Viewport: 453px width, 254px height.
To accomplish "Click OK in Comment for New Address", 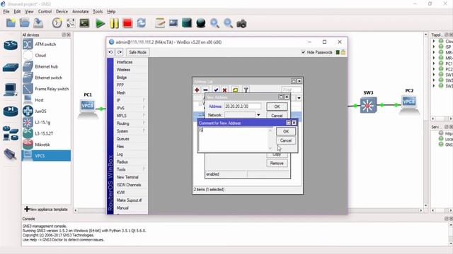I will 286,131.
